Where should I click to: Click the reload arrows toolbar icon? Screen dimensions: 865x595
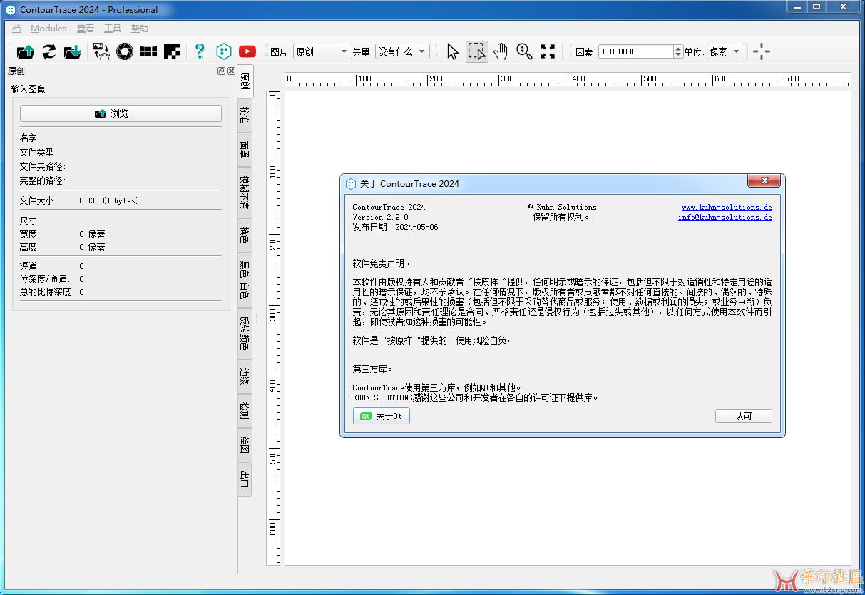point(48,51)
